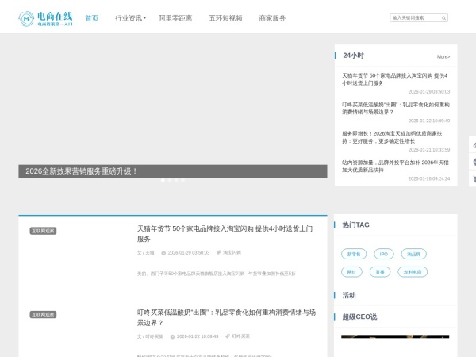Click the first floating sidebar icon at right edge
This screenshot has height=357, width=476.
[x=473, y=145]
